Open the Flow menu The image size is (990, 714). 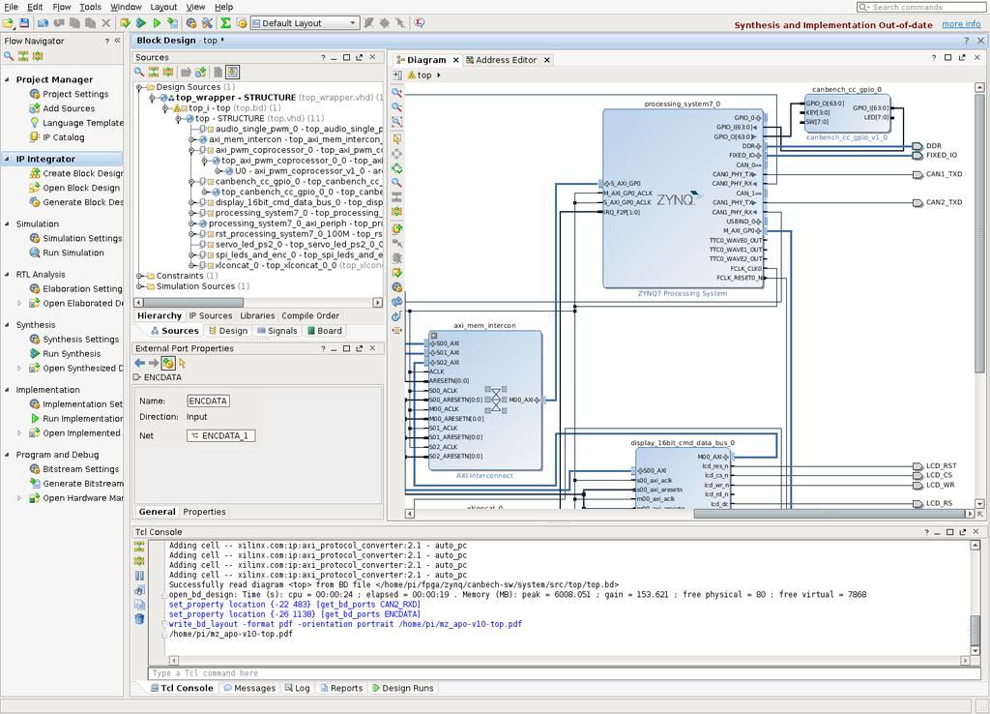coord(62,7)
